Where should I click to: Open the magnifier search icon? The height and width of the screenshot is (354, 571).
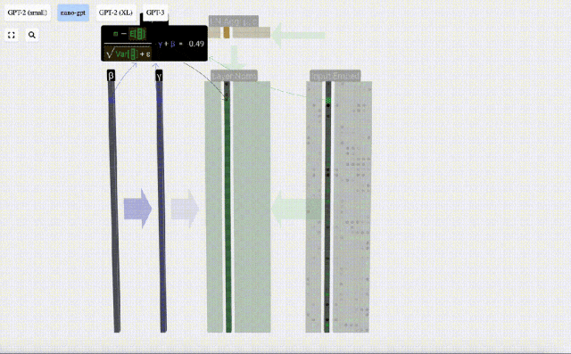(x=32, y=35)
